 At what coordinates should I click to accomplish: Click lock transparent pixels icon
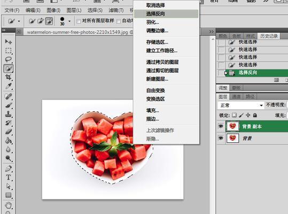click(234, 115)
